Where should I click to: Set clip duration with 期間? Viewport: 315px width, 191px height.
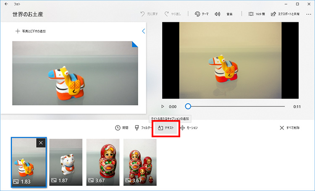click(x=122, y=128)
